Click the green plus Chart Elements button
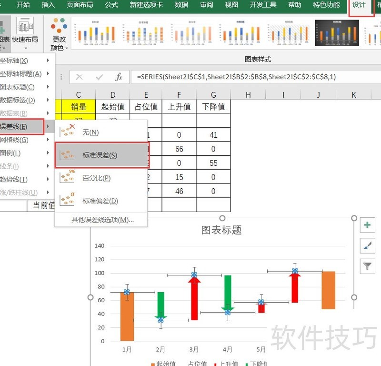This screenshot has width=381, height=366. point(367,225)
